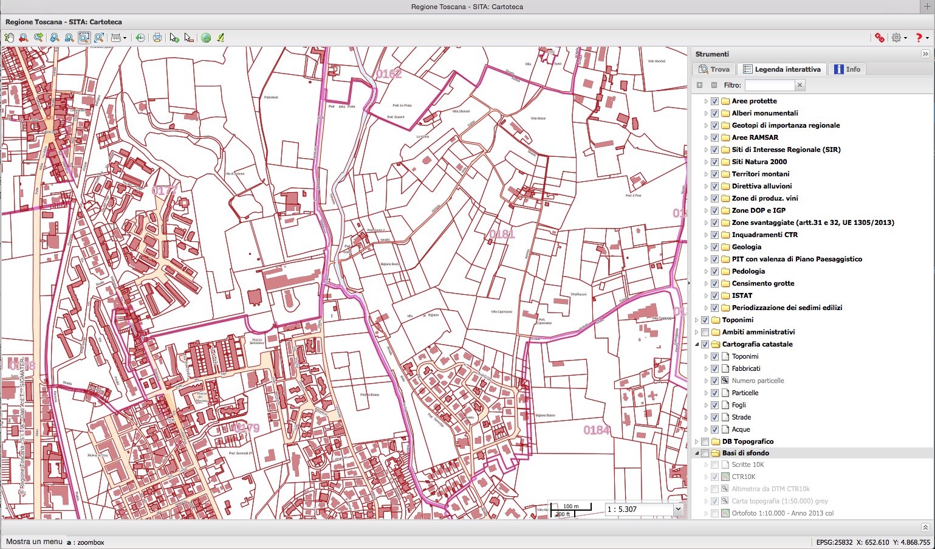Image resolution: width=935 pixels, height=549 pixels.
Task: Enable Ambiti amministrativi layer
Action: tap(705, 332)
